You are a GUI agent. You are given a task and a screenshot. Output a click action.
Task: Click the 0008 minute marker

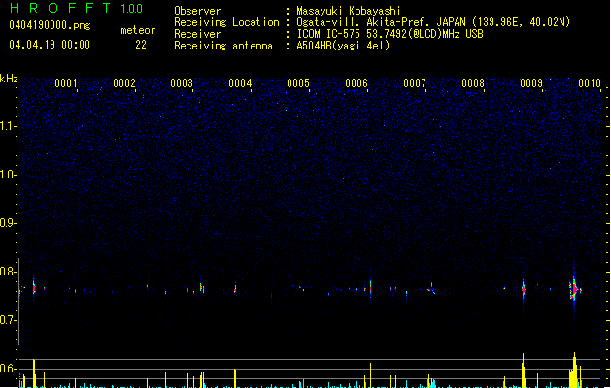click(473, 83)
